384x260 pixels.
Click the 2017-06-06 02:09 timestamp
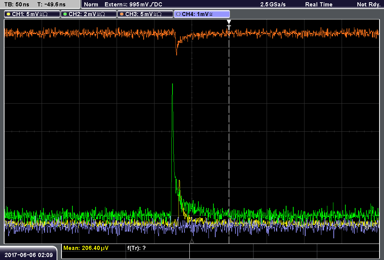(x=28, y=255)
